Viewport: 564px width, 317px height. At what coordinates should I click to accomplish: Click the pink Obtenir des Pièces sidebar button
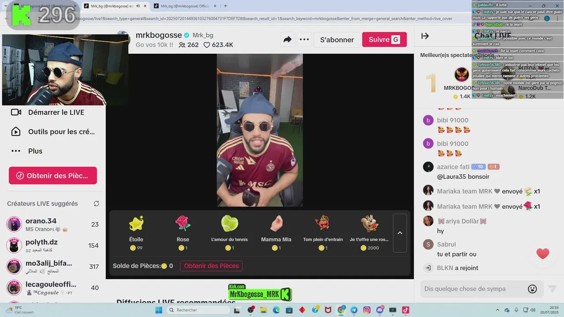click(53, 176)
